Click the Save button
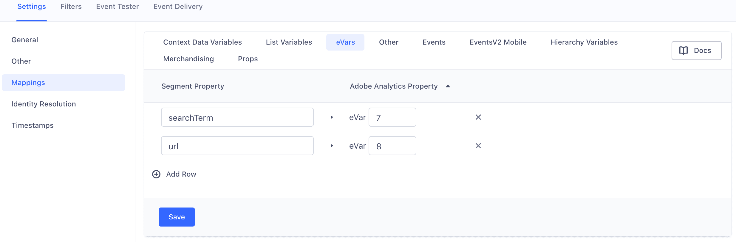The image size is (736, 242). click(177, 217)
